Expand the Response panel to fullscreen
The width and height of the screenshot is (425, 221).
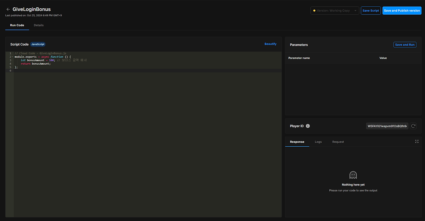pyautogui.click(x=417, y=141)
